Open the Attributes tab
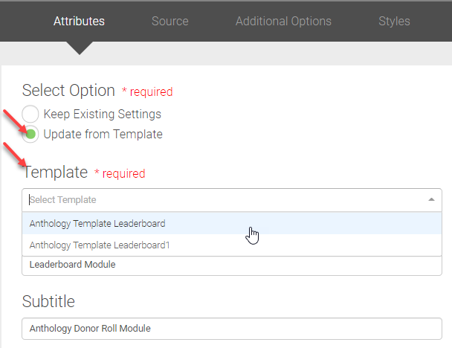This screenshot has width=452, height=348. pyautogui.click(x=79, y=21)
